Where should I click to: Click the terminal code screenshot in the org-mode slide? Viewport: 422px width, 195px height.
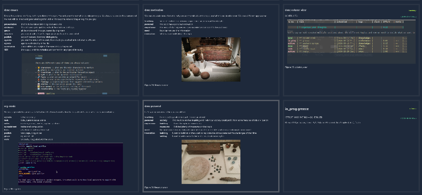pos(71,164)
